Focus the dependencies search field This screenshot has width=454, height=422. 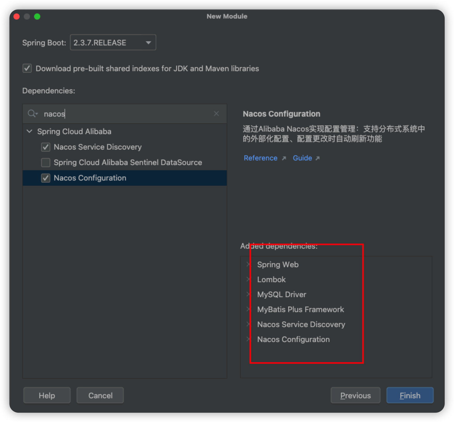tap(125, 114)
